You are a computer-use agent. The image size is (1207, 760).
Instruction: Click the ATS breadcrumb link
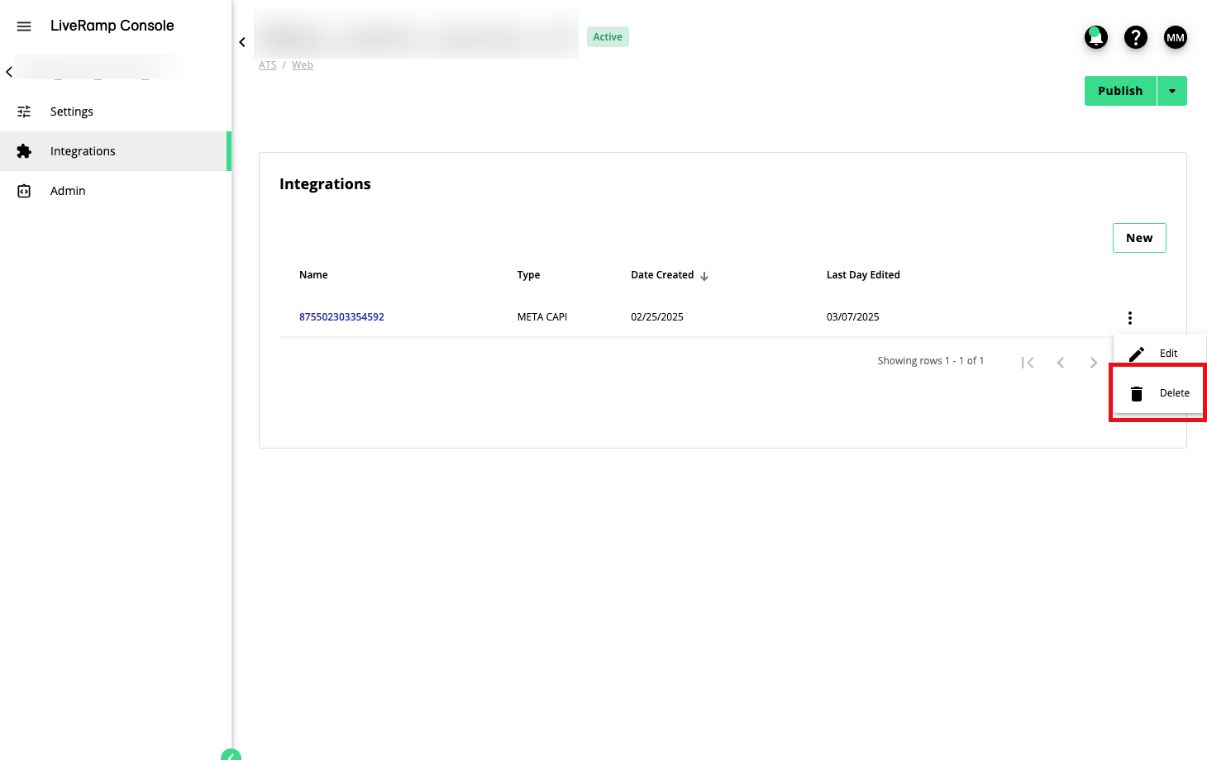click(x=267, y=65)
